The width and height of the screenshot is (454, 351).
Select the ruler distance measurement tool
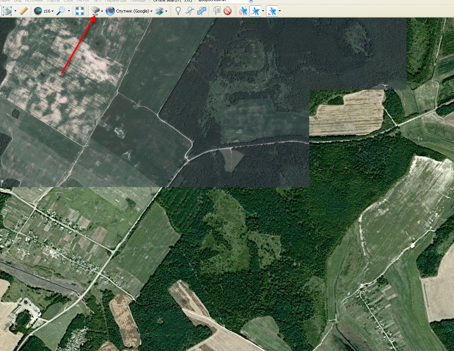(x=24, y=11)
